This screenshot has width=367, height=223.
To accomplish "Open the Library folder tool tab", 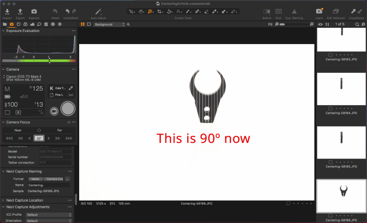I will [5, 24].
